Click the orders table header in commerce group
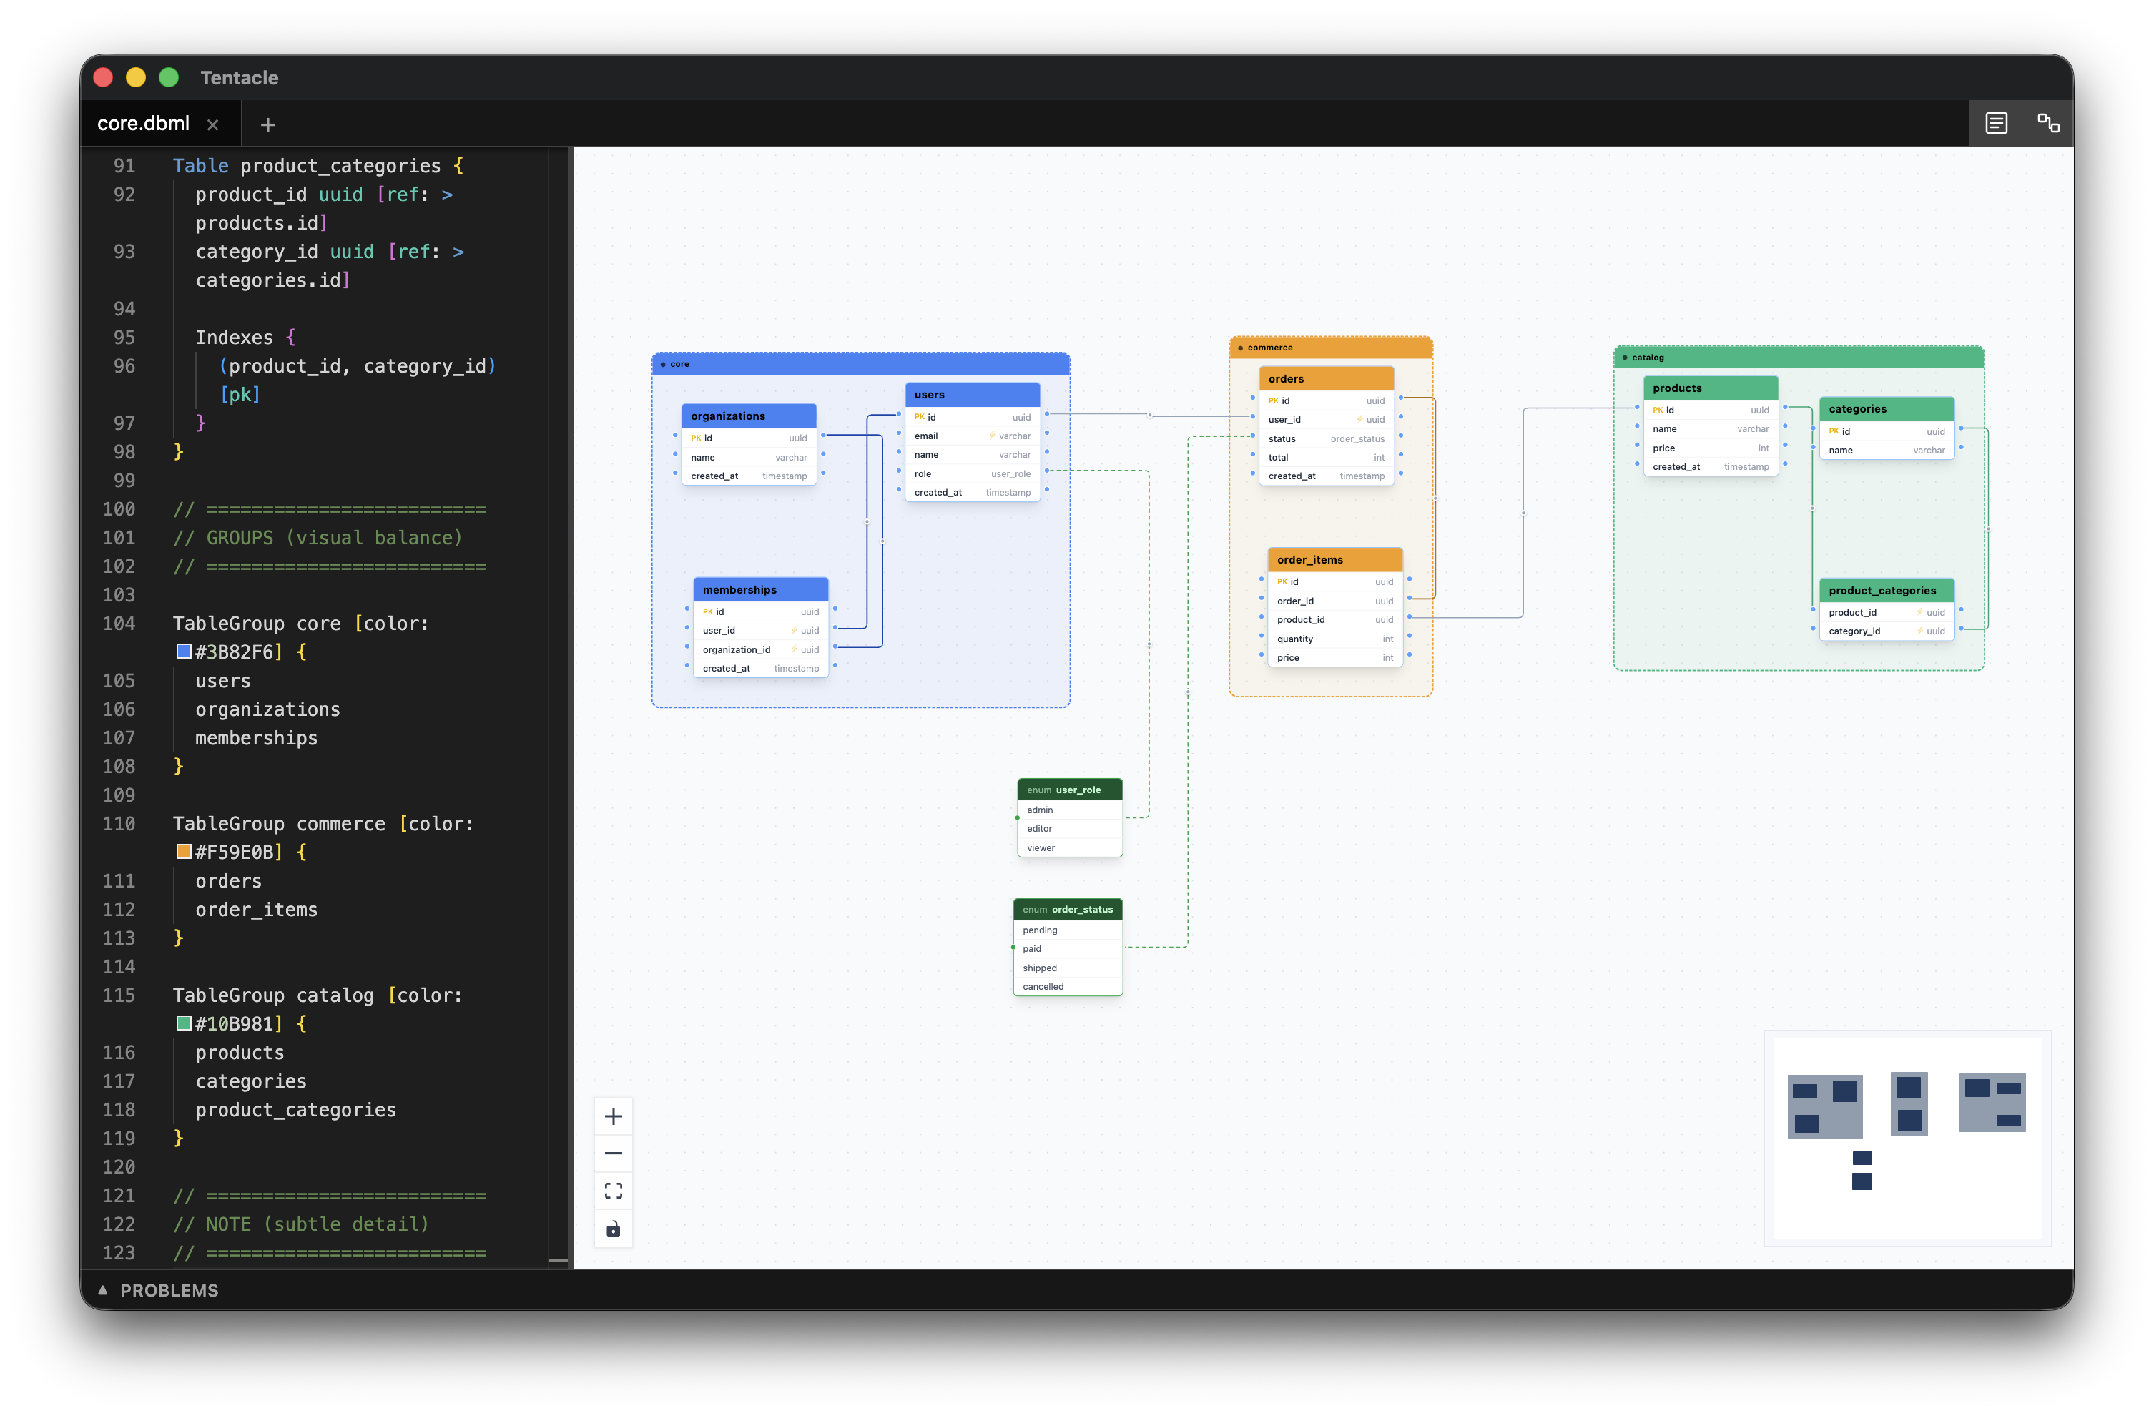 click(x=1326, y=378)
